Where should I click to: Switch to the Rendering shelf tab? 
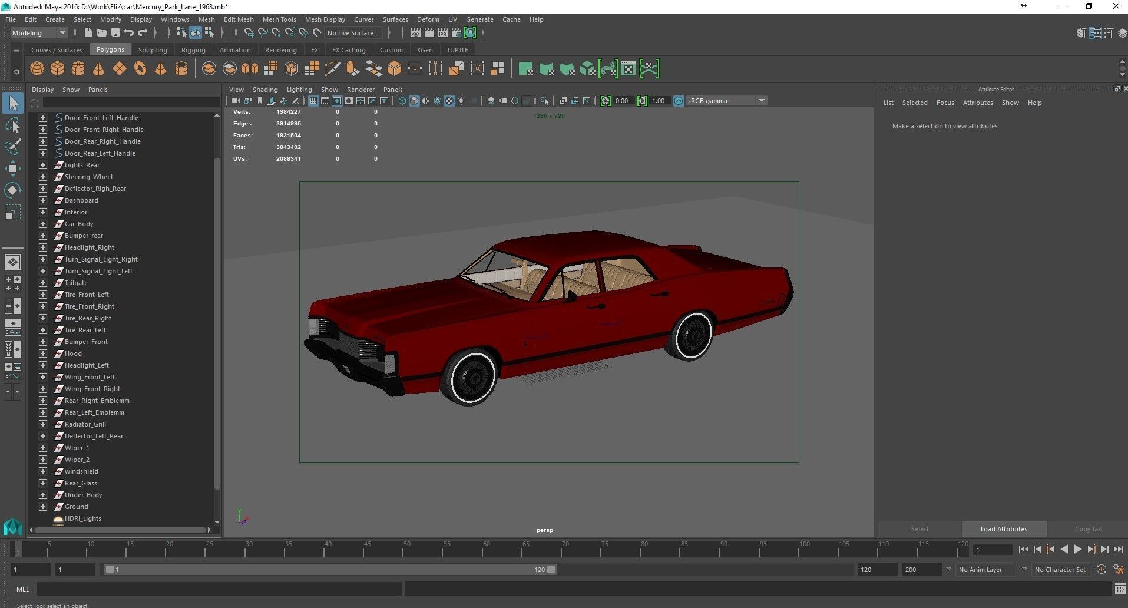281,50
